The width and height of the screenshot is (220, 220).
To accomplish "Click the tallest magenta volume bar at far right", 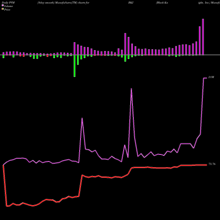I will [203, 37].
